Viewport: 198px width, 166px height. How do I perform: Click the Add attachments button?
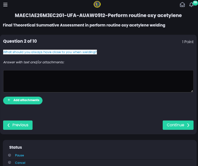point(23,100)
